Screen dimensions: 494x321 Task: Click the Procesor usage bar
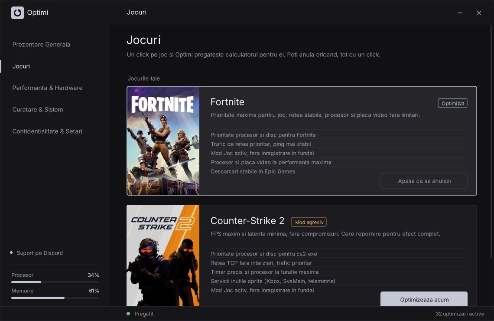click(55, 282)
